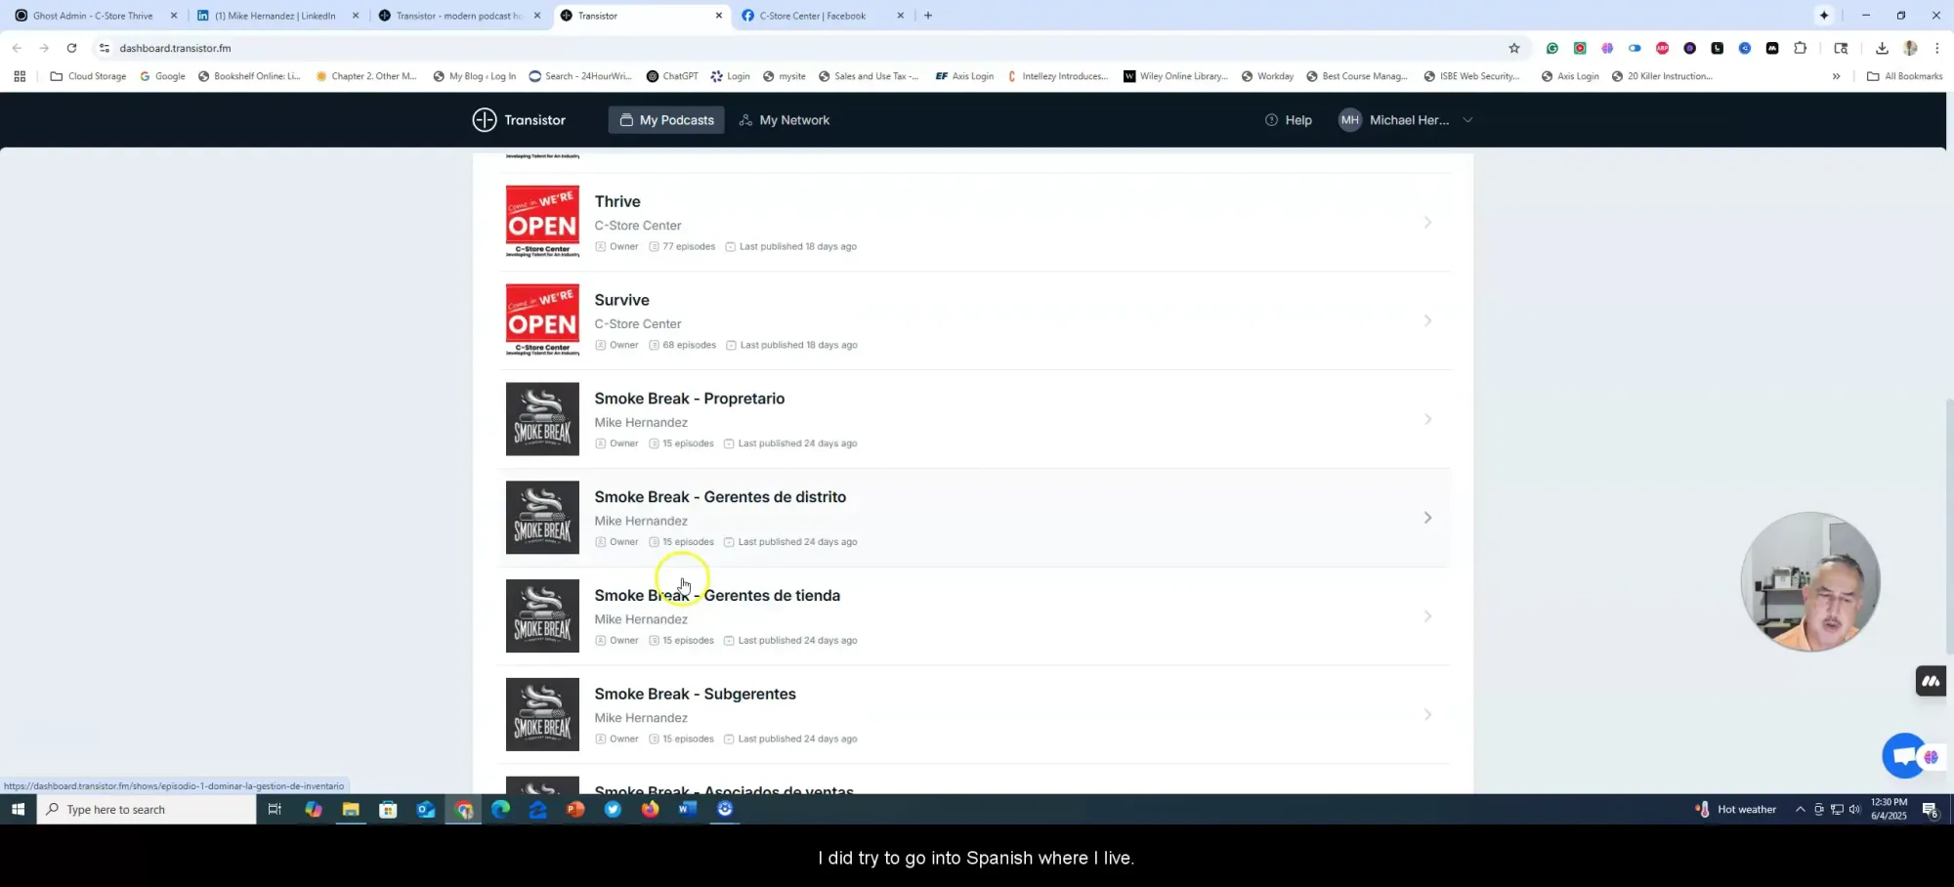Viewport: 1954px width, 887px height.
Task: Open the ChatGPT bookmark
Action: (x=672, y=76)
